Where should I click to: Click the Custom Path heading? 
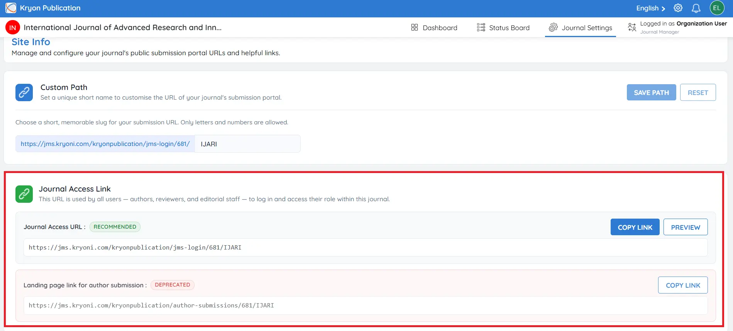(x=64, y=87)
